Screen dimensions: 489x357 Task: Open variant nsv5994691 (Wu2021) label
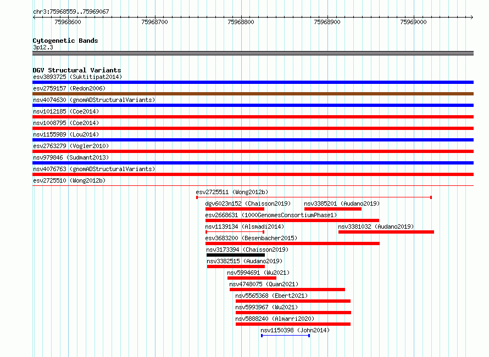point(258,273)
